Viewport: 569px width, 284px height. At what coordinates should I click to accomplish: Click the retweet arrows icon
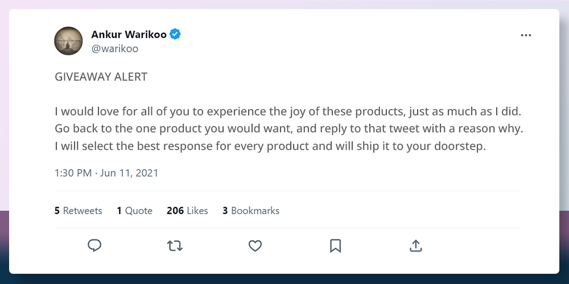[175, 245]
